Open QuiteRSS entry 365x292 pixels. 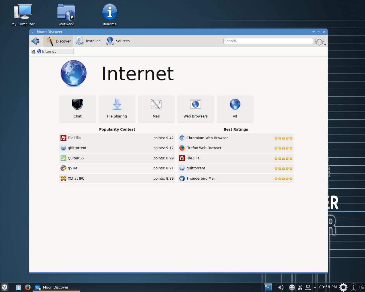pos(117,158)
